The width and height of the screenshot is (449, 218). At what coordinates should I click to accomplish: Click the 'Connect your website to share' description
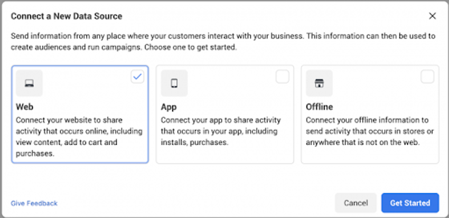pyautogui.click(x=79, y=137)
